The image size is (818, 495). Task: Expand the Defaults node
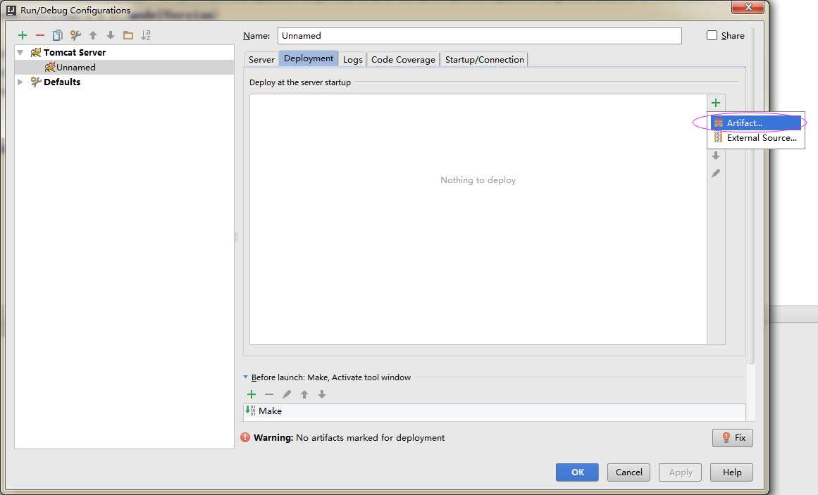20,82
